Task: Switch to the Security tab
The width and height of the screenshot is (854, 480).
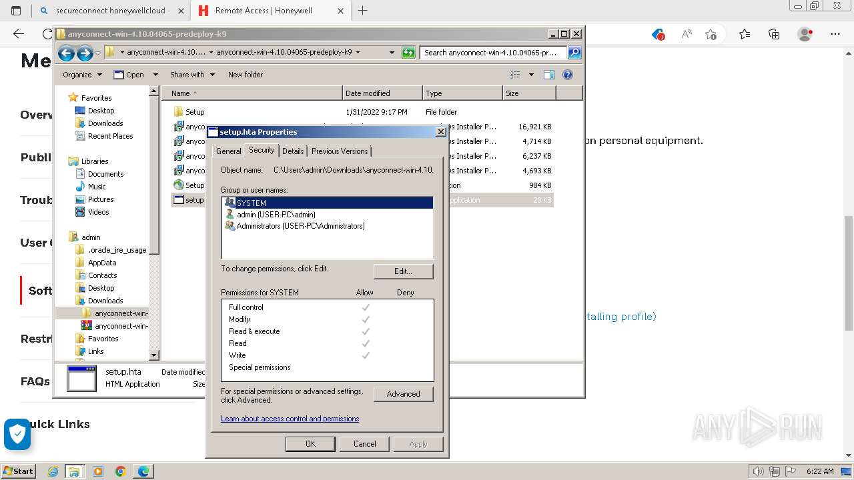Action: [262, 150]
